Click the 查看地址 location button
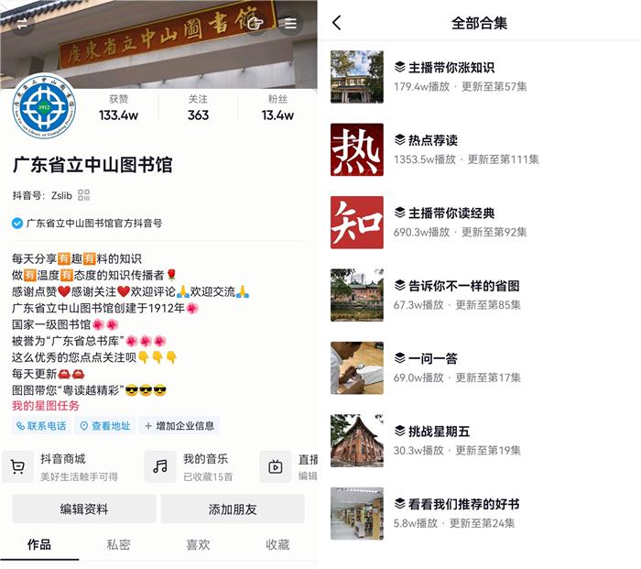Viewport: 641px width, 569px height. click(105, 426)
